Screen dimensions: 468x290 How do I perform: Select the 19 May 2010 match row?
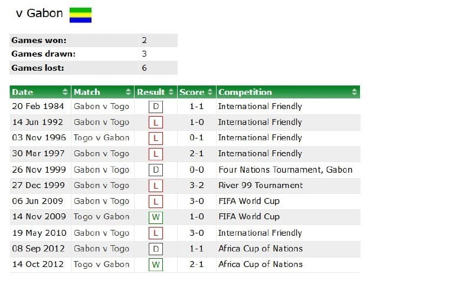click(x=39, y=233)
